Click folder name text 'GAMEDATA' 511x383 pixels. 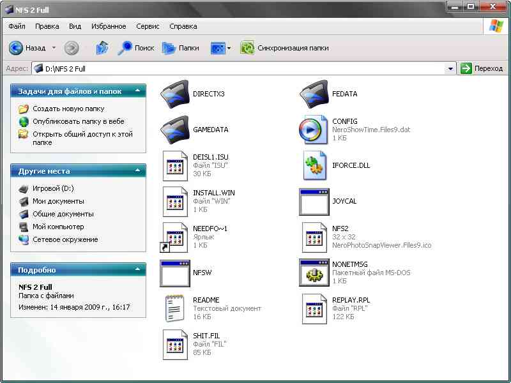coord(211,130)
